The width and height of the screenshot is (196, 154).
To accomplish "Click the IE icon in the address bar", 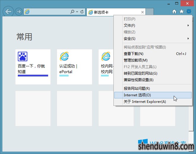I will click(27, 12).
